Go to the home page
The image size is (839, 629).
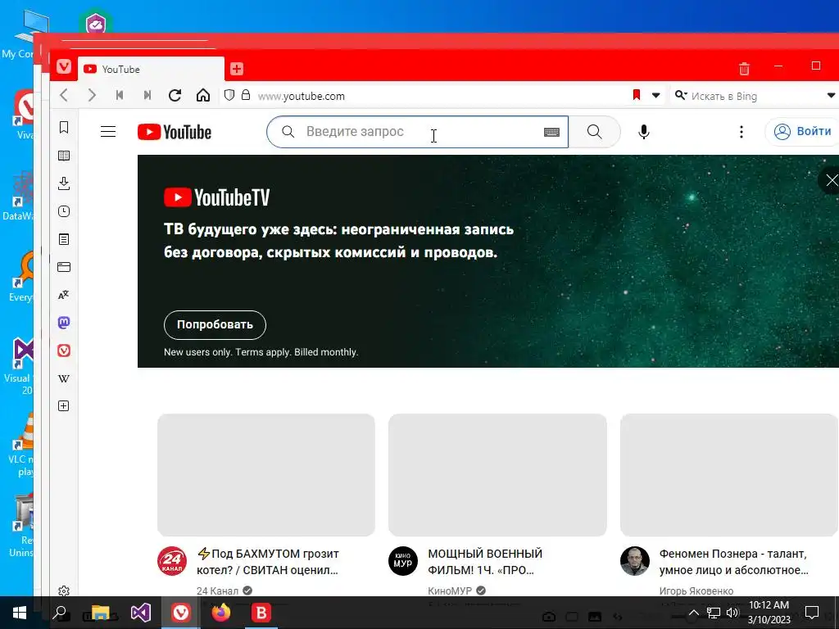pos(203,95)
